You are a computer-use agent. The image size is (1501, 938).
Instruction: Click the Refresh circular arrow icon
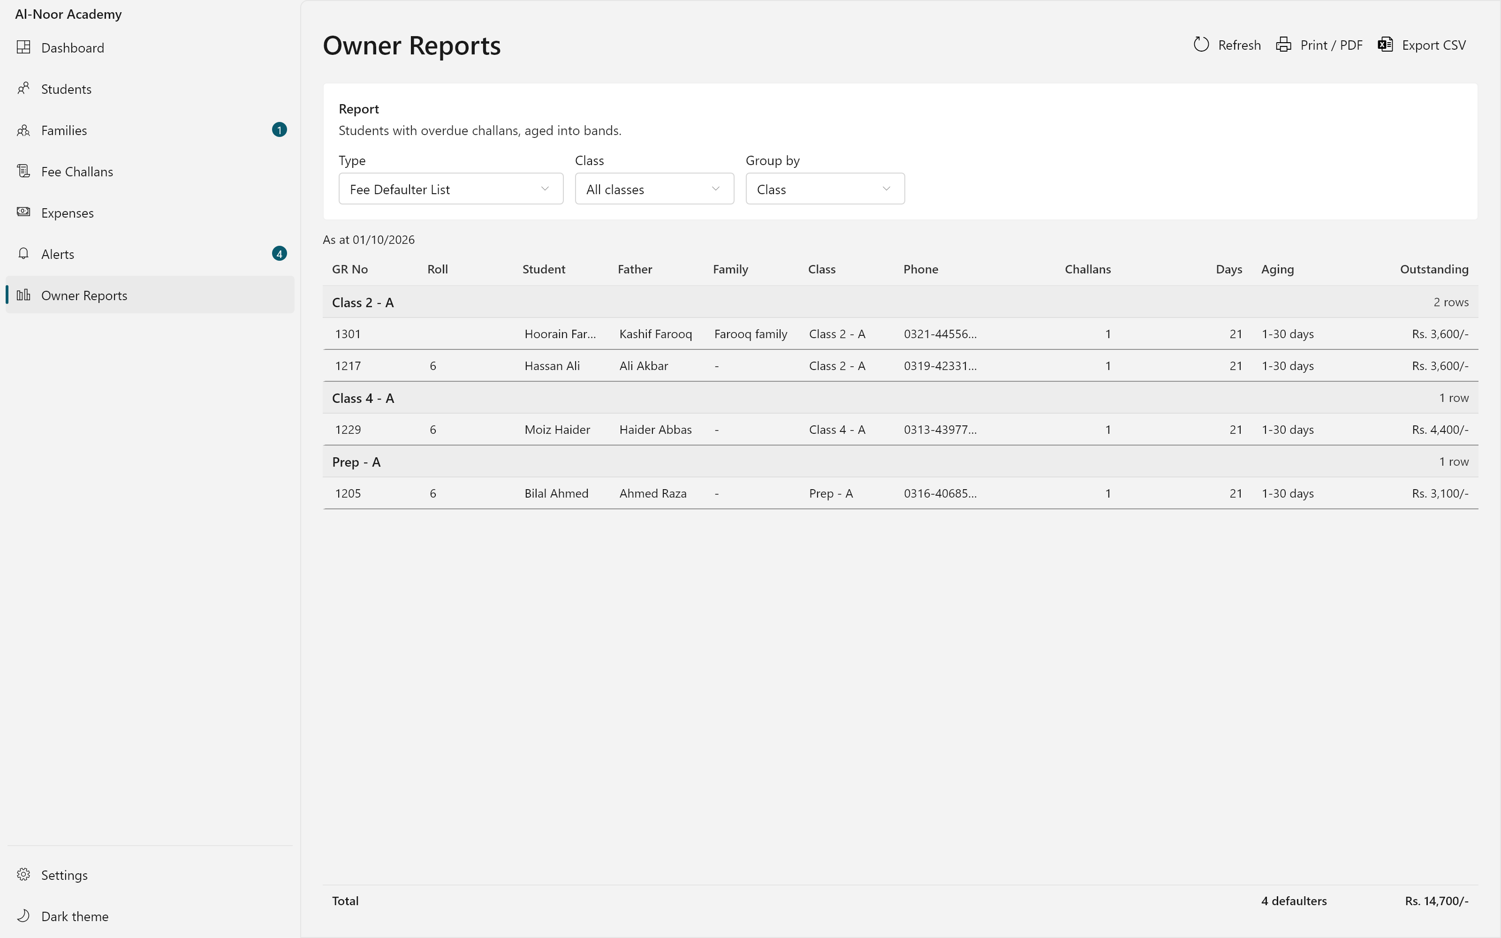[1201, 45]
